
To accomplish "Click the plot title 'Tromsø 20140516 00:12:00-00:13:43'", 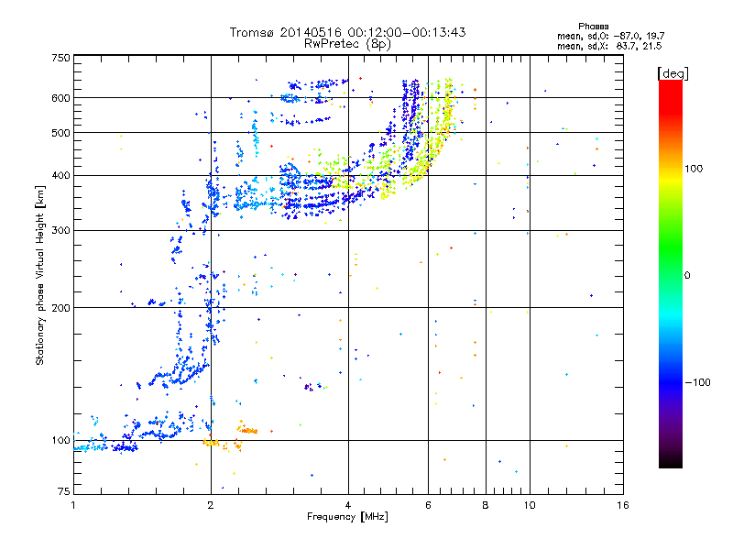I will [x=347, y=32].
